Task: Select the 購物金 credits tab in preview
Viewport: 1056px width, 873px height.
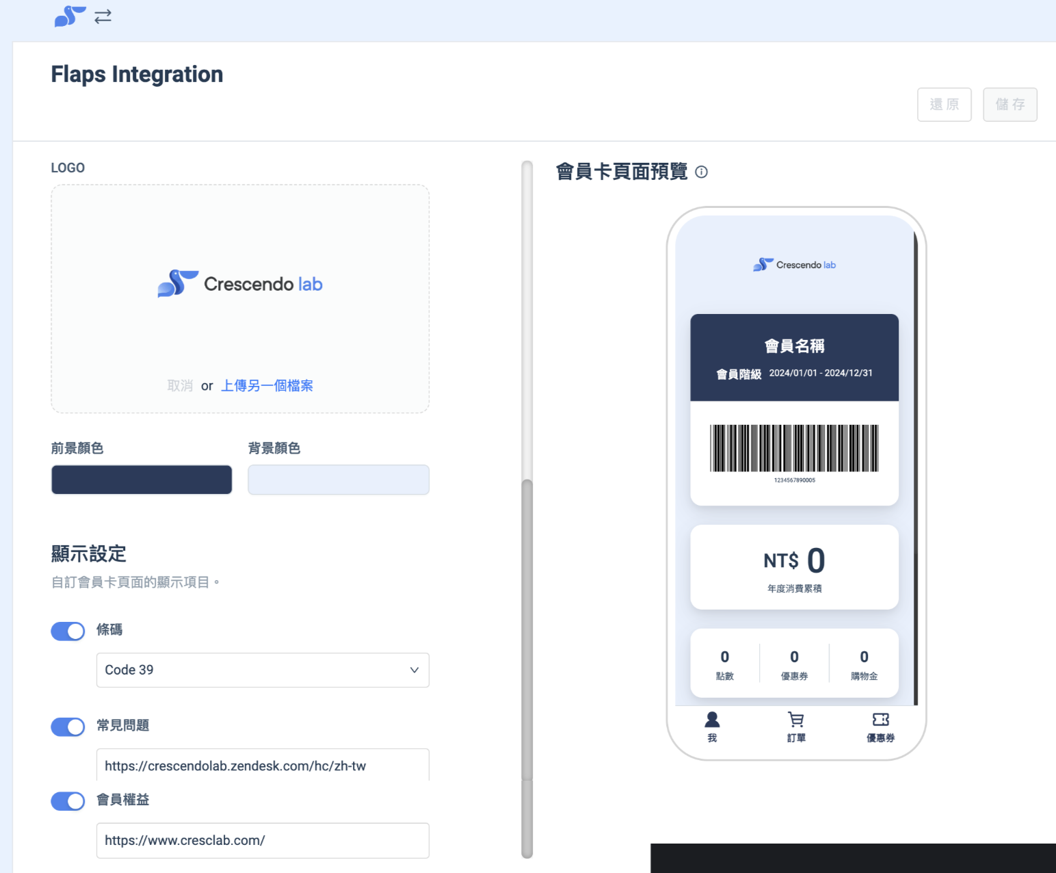Action: click(864, 664)
